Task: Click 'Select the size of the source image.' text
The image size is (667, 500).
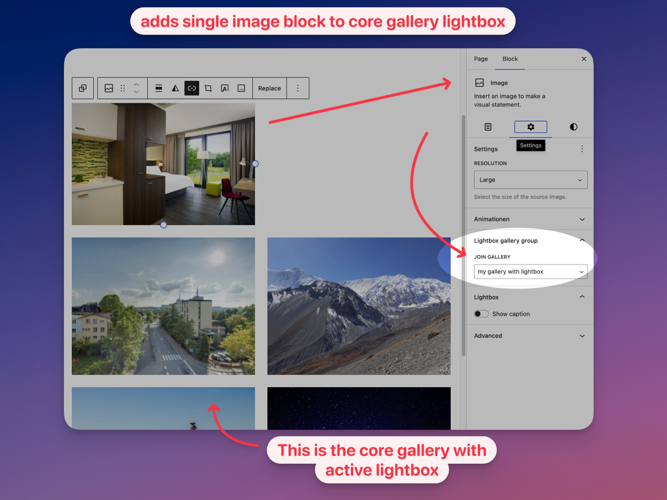Action: (520, 197)
